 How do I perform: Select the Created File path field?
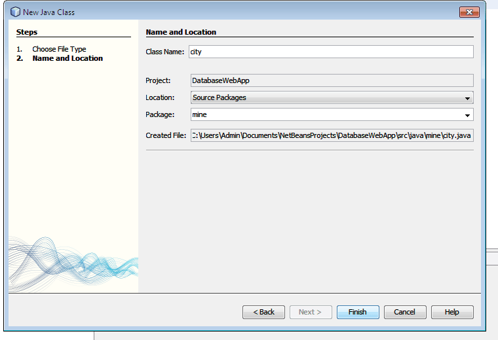coord(332,135)
